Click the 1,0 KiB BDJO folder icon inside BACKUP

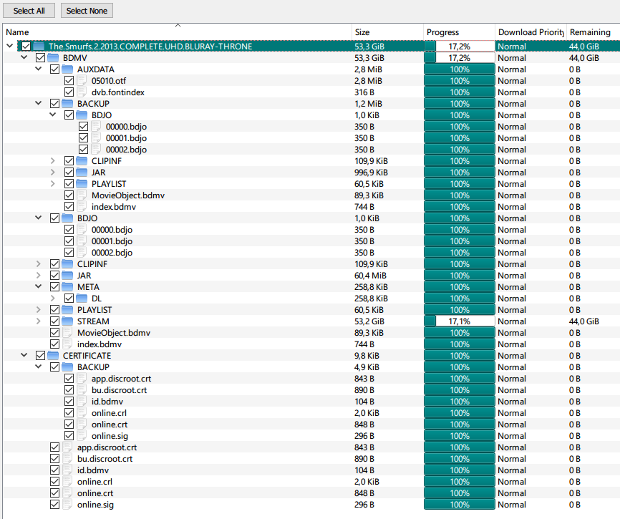(x=82, y=115)
